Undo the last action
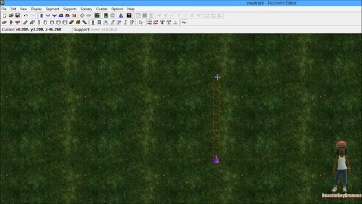Image resolution: width=362 pixels, height=204 pixels. pyautogui.click(x=26, y=15)
